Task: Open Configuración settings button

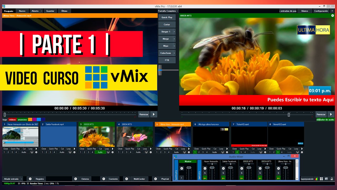Action: point(321,11)
